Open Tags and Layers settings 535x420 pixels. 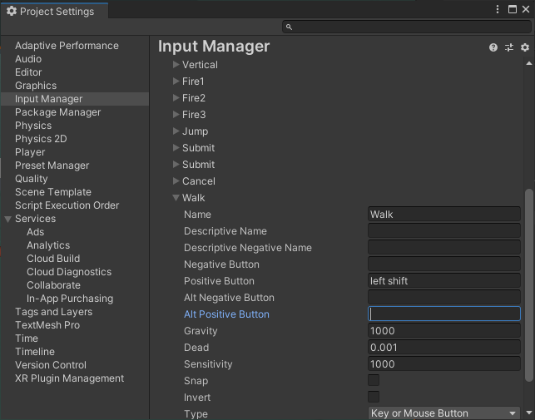click(x=54, y=312)
